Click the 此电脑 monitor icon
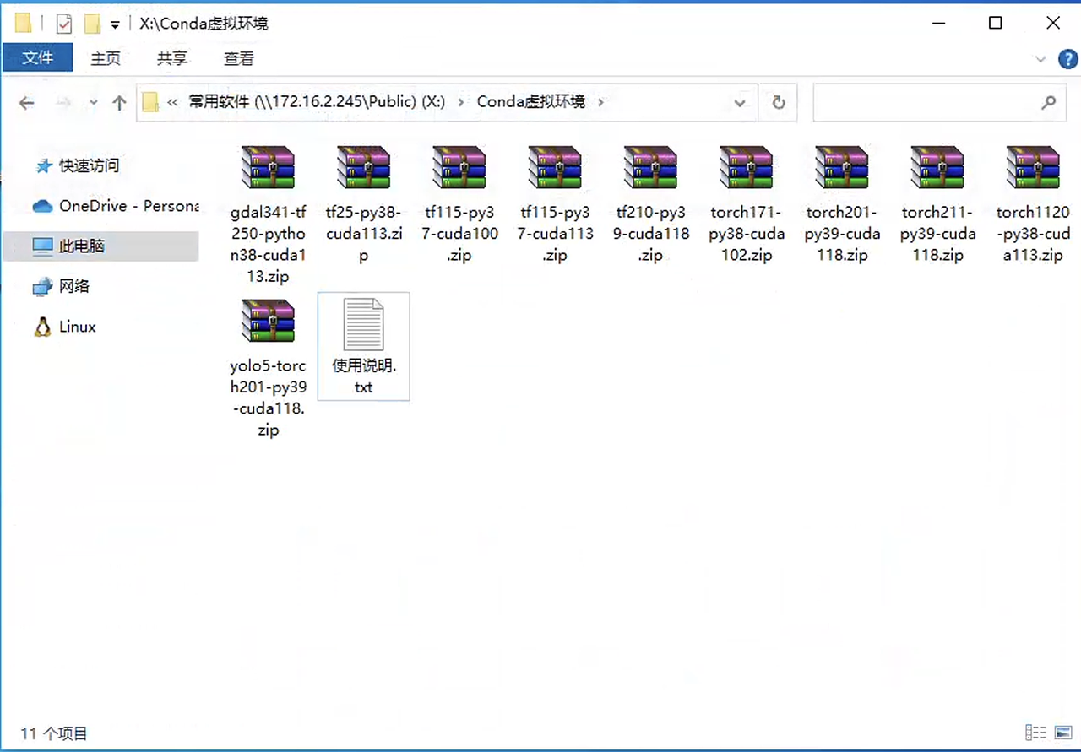 42,246
